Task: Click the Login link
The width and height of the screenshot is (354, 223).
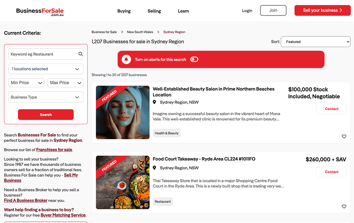Action: tap(247, 11)
